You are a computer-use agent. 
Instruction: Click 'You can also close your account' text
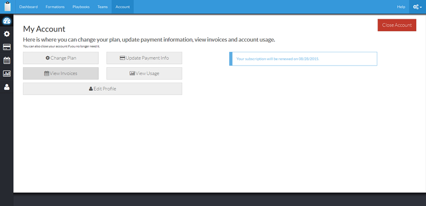coord(61,46)
